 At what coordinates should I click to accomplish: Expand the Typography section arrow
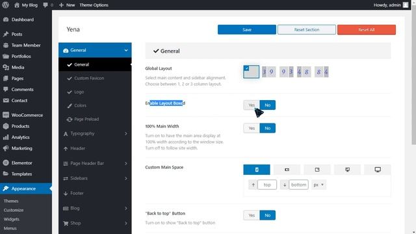126,133
